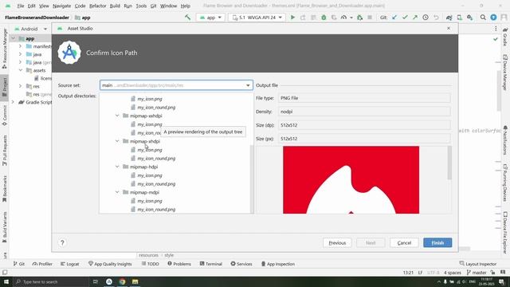
Task: Start debugging with the bug icon
Action: [324, 18]
